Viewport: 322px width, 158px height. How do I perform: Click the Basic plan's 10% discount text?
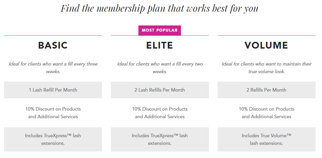coord(53,113)
